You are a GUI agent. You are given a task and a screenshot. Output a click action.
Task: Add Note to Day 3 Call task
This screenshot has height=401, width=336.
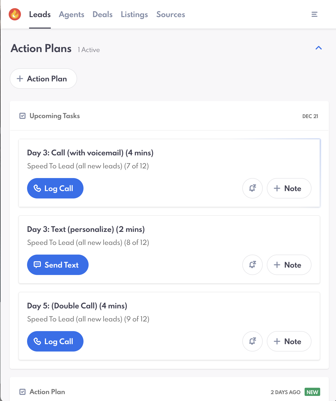point(289,188)
